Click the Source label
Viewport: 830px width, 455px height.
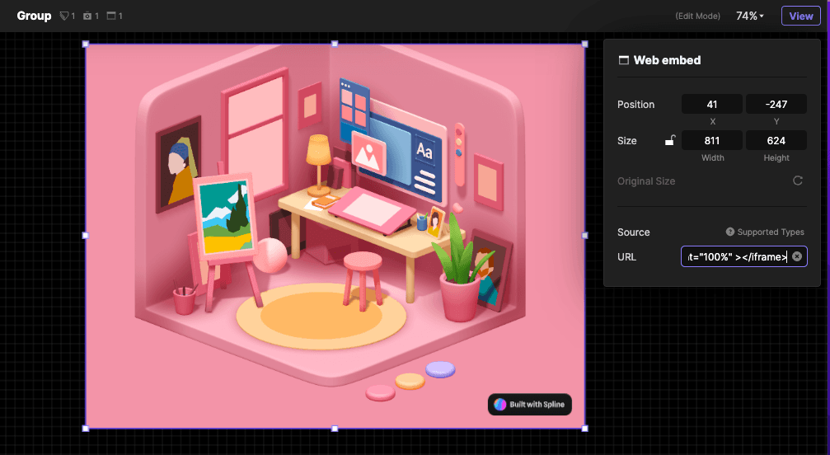634,232
